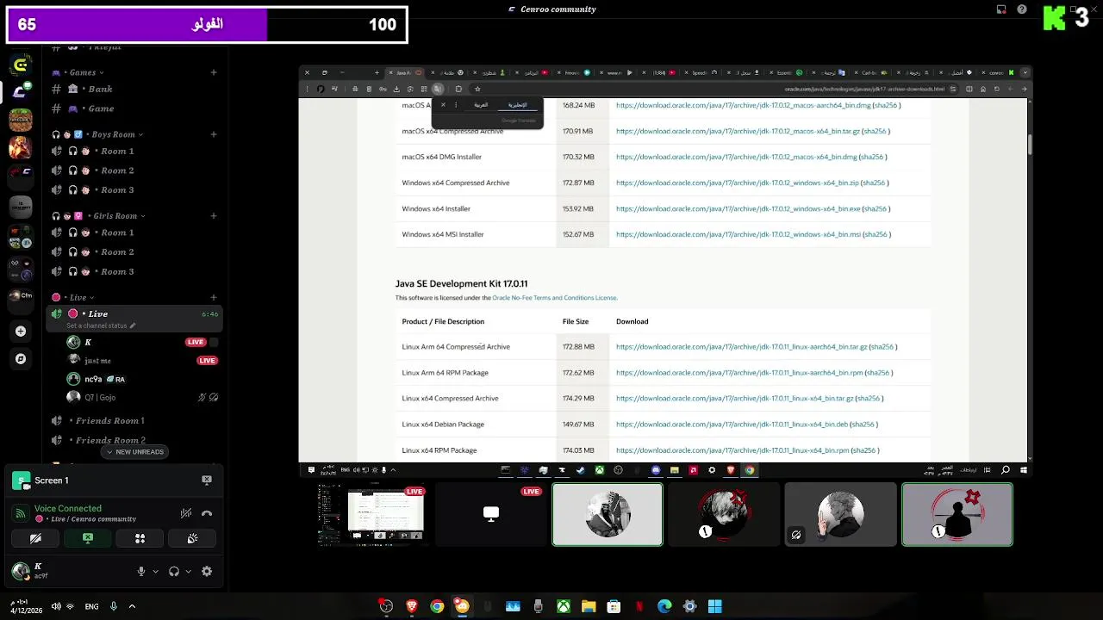Join Room 3 under Girls Room
The height and width of the screenshot is (620, 1103).
pos(134,272)
